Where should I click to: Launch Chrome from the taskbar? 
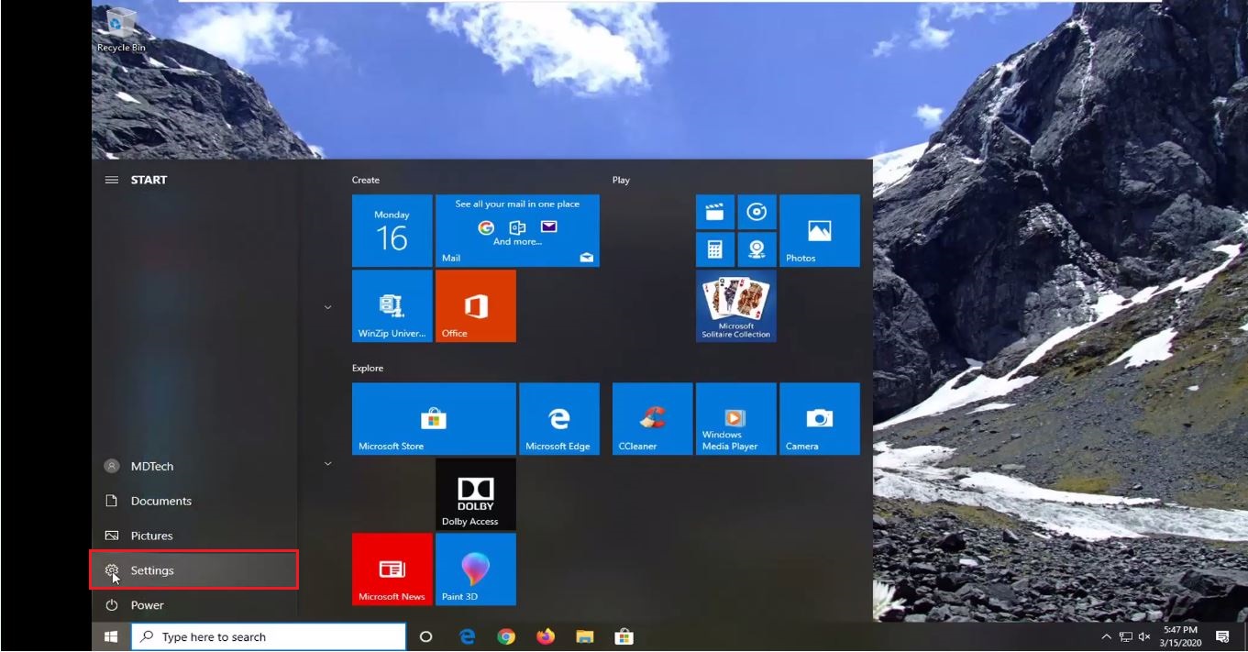tap(506, 636)
